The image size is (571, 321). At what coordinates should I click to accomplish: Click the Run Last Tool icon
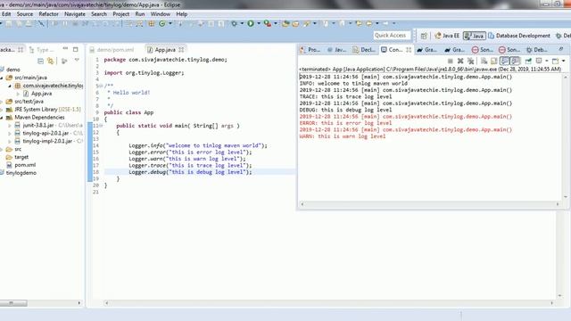[268, 24]
